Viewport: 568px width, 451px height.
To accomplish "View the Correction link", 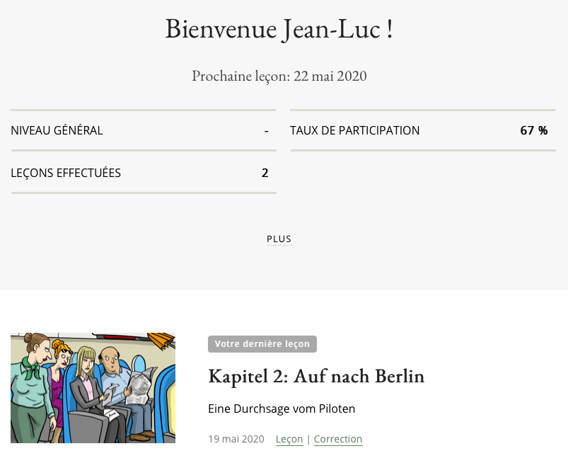I will (x=338, y=439).
